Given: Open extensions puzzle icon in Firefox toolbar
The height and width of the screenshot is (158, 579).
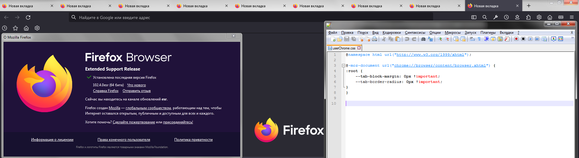Looking at the screenshot, I should coord(528,17).
